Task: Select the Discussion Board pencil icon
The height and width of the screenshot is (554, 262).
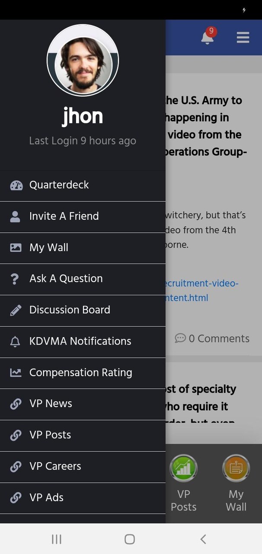Action: pos(16,310)
